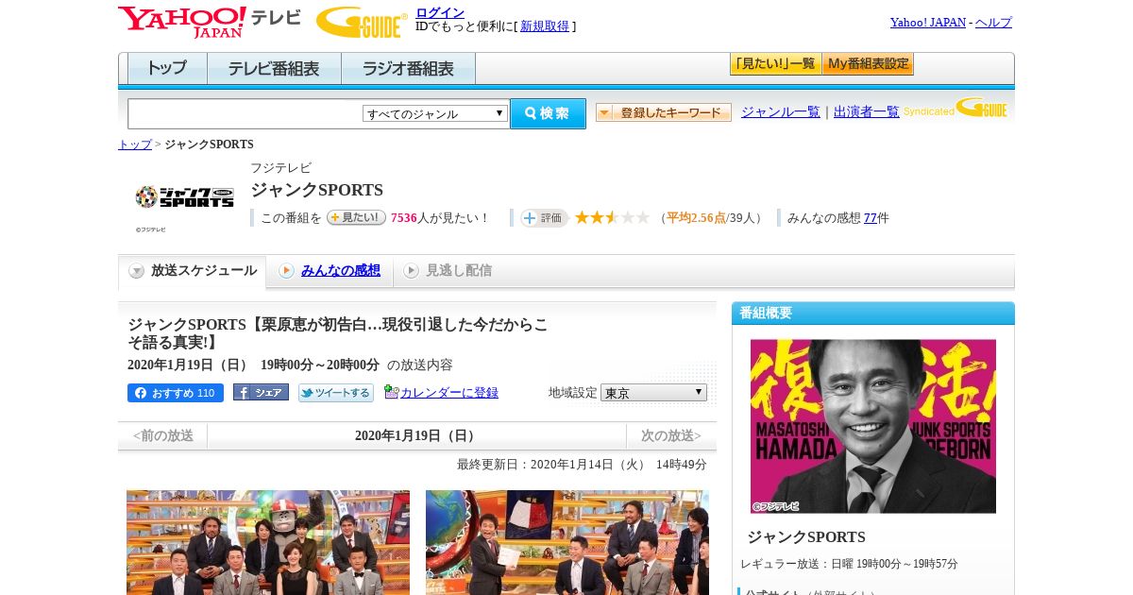
Task: Click the Twitter ツイートする button
Action: tap(336, 393)
